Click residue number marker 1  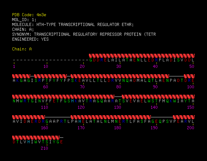pos(14,66)
